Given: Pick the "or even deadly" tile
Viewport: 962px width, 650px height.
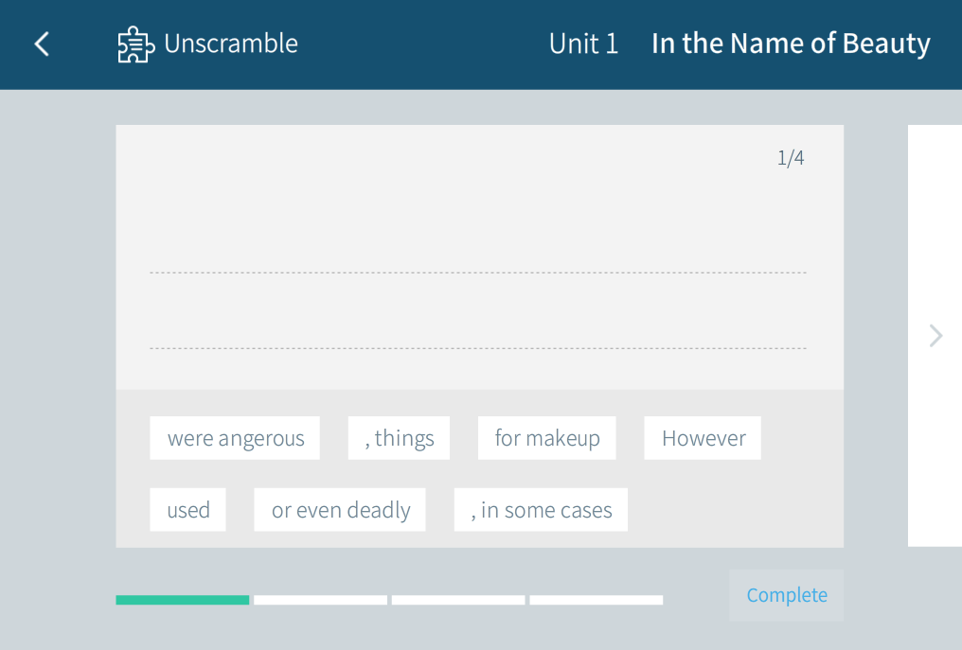Looking at the screenshot, I should pyautogui.click(x=340, y=510).
